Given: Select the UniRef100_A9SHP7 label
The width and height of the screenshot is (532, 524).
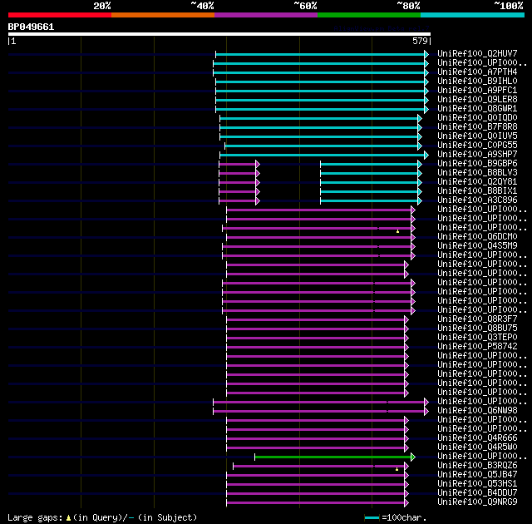Looking at the screenshot, I should click(x=477, y=155).
